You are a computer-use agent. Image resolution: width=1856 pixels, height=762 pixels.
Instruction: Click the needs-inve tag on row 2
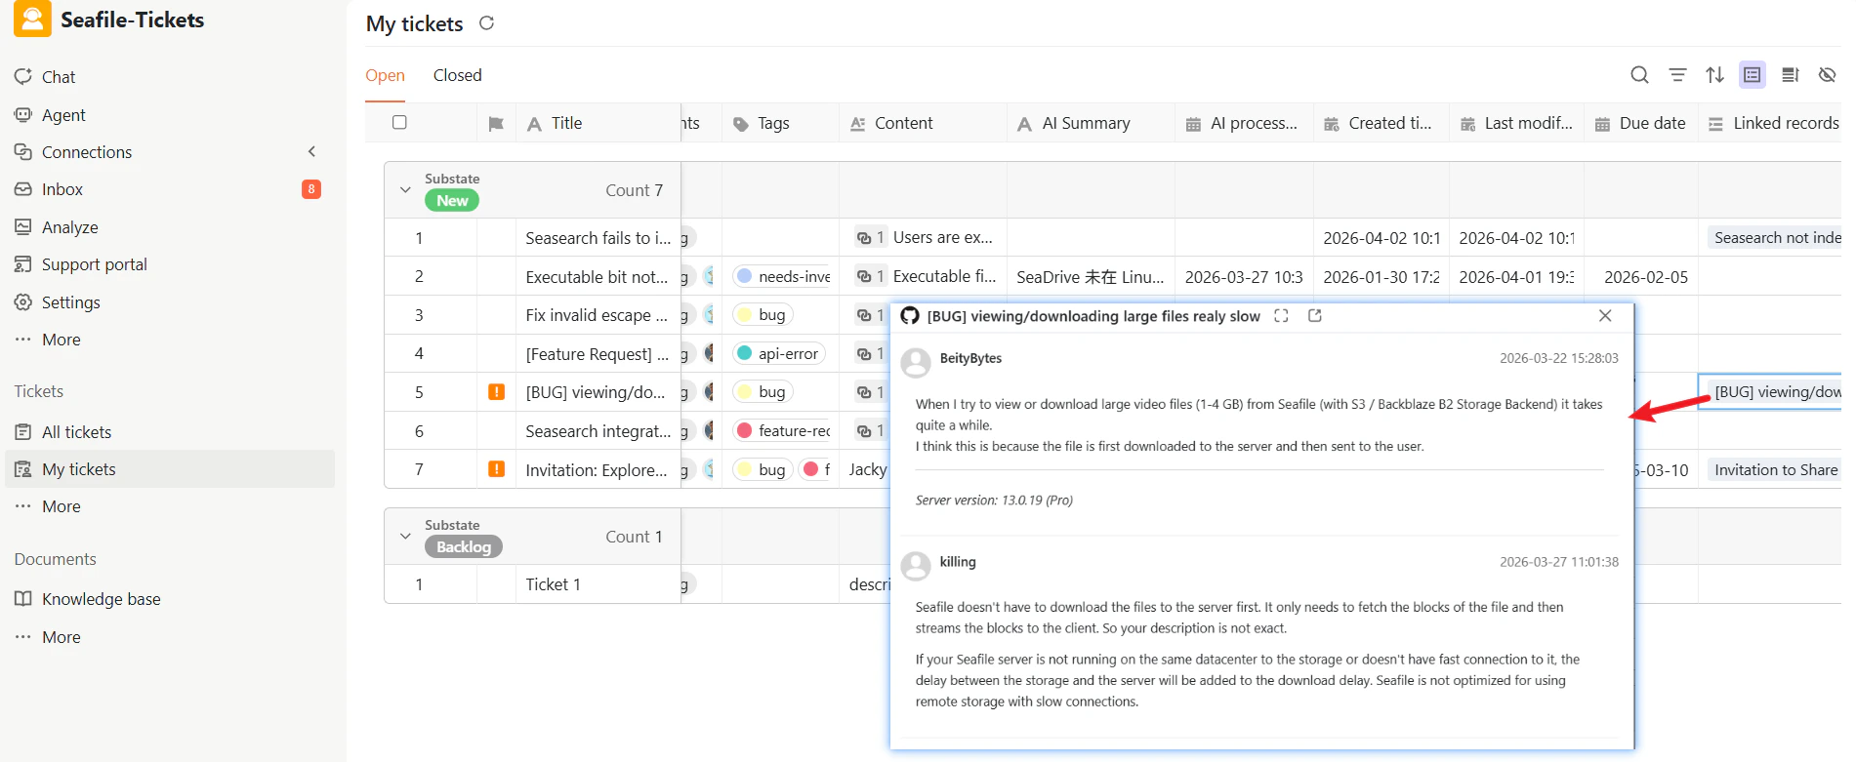[782, 276]
